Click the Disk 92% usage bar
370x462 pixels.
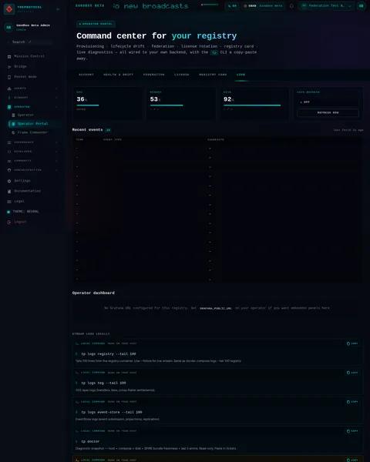tap(252, 105)
